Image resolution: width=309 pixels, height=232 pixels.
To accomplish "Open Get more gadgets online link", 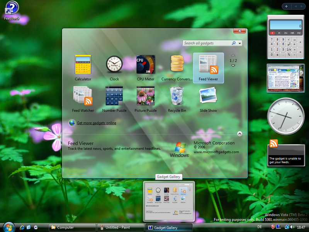I will [97, 123].
